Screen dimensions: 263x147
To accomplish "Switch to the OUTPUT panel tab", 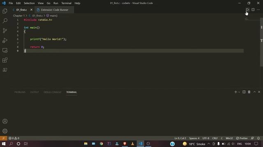I will click(35, 92).
